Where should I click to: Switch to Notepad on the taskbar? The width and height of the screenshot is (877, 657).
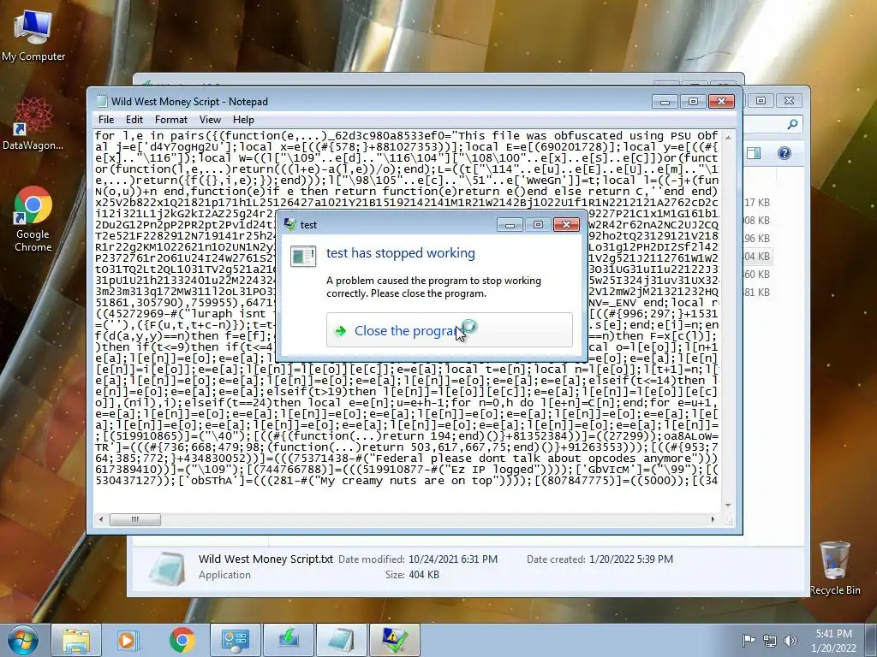[x=341, y=640]
